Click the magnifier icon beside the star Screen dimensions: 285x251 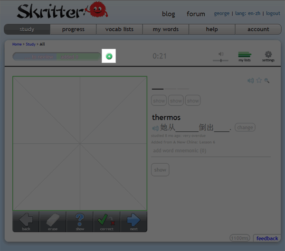[267, 81]
